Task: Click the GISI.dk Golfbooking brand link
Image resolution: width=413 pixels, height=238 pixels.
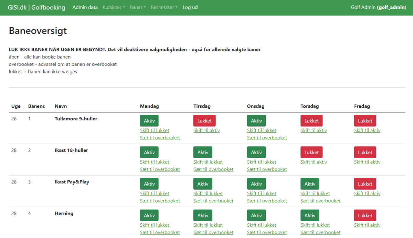Action: (x=36, y=7)
